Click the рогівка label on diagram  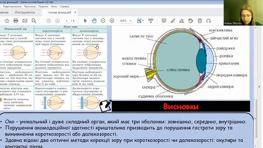tap(226, 56)
